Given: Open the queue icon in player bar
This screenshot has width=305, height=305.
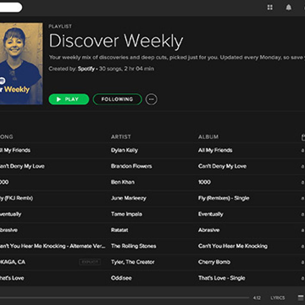Looking at the screenshot, I should [301, 298].
